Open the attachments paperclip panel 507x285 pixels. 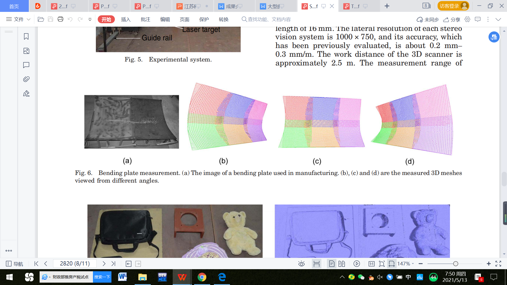click(26, 79)
